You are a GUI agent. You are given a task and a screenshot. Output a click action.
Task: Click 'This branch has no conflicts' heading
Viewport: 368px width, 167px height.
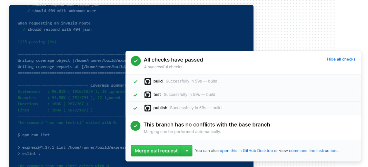pos(207,125)
